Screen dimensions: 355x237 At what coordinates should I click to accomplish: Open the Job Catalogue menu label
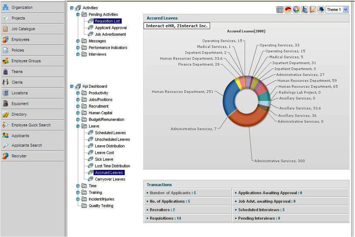23,29
